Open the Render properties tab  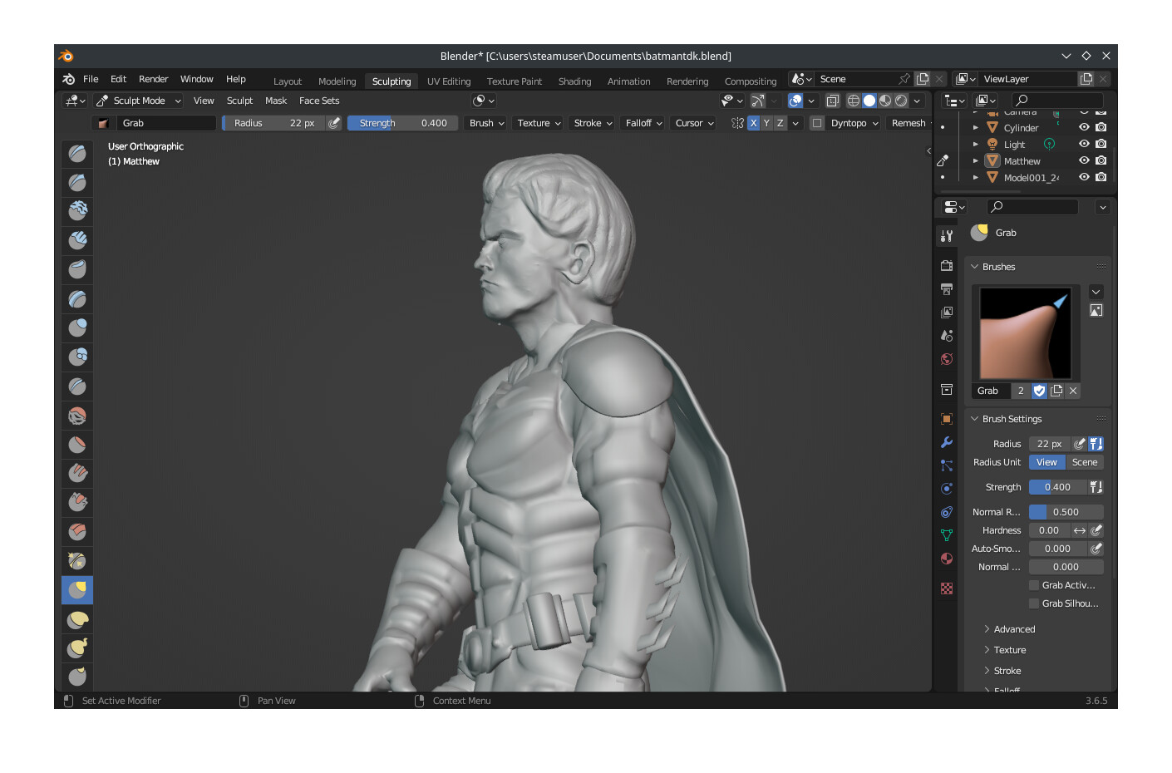click(x=947, y=266)
